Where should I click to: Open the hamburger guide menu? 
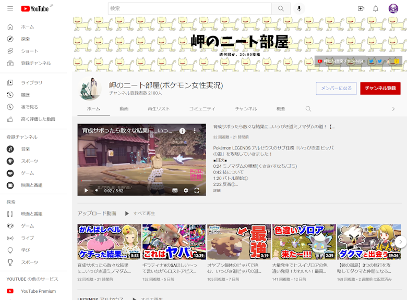click(x=10, y=9)
